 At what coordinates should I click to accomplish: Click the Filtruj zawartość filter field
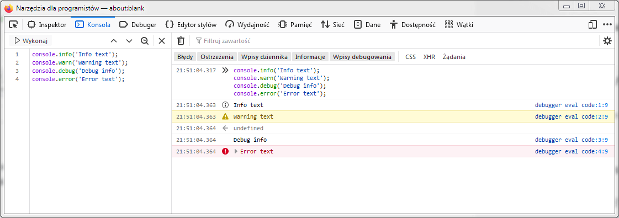pyautogui.click(x=395, y=41)
